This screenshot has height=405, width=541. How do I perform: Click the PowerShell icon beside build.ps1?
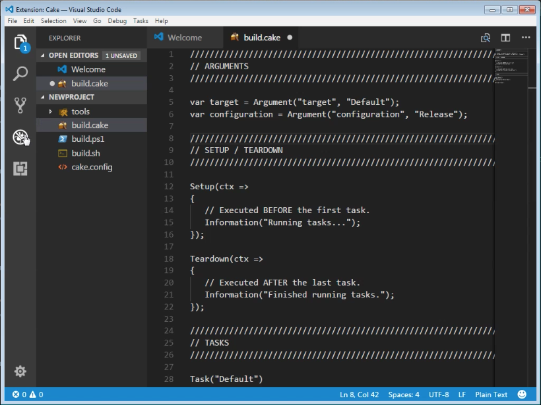63,139
